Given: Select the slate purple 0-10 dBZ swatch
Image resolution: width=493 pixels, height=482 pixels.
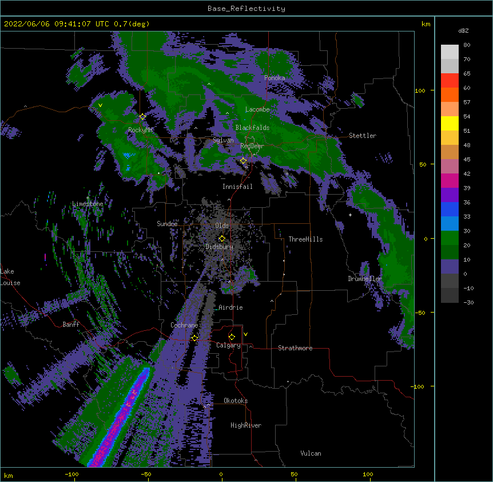Looking at the screenshot, I should click(x=450, y=267).
